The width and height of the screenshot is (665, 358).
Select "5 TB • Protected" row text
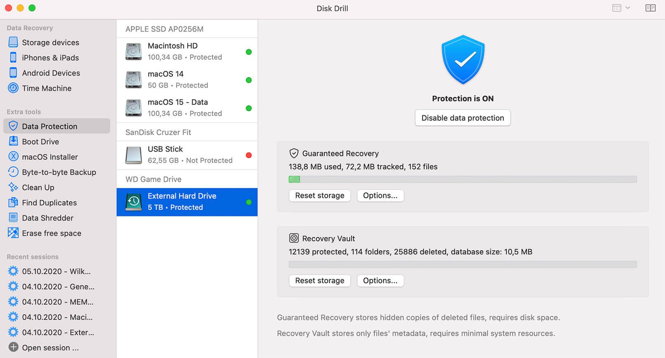point(175,207)
